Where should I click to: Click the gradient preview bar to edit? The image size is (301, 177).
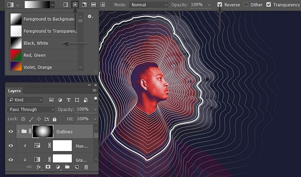coord(37,5)
